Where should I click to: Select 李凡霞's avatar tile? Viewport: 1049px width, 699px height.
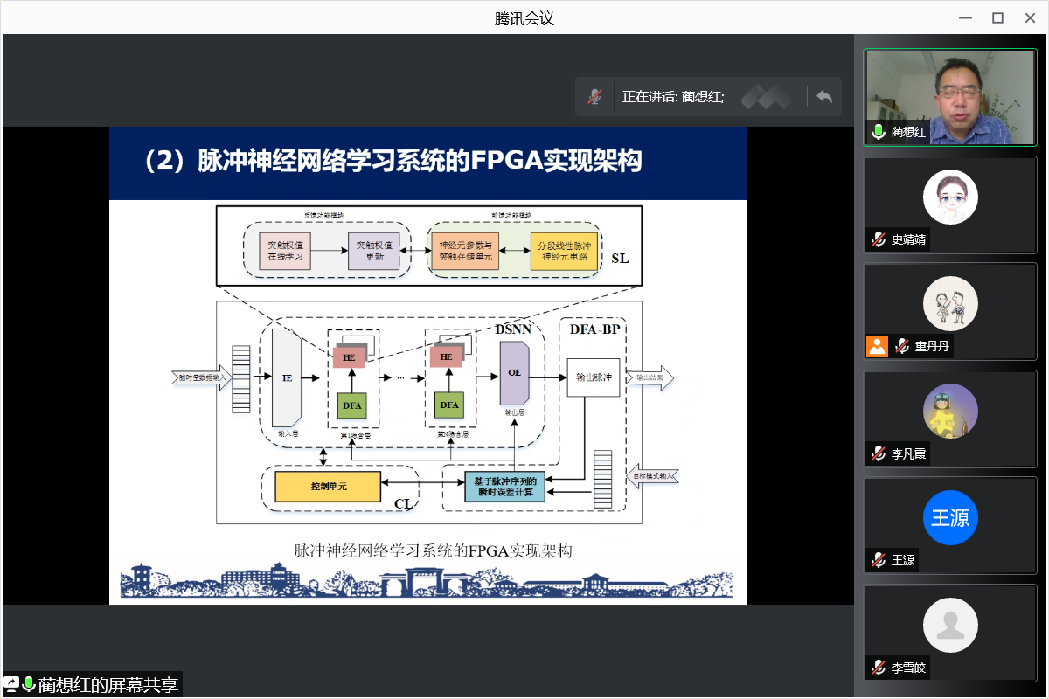pos(950,411)
